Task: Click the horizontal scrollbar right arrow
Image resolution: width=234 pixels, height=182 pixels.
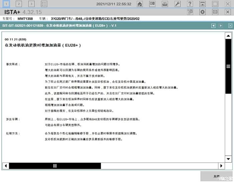Action: [221, 166]
